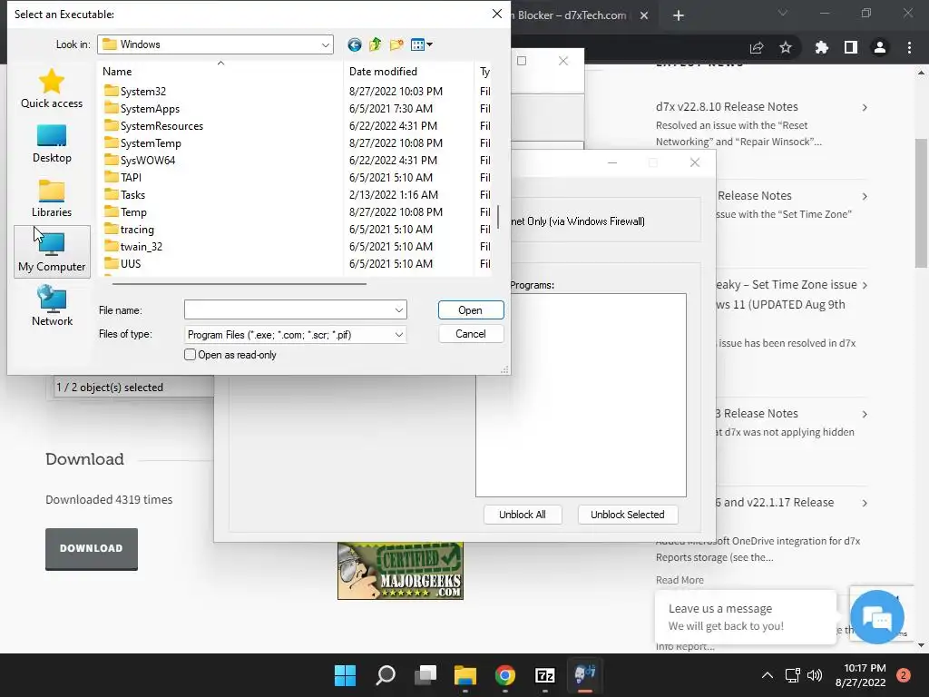Select Quick access in places bar
The image size is (929, 697).
[x=52, y=88]
